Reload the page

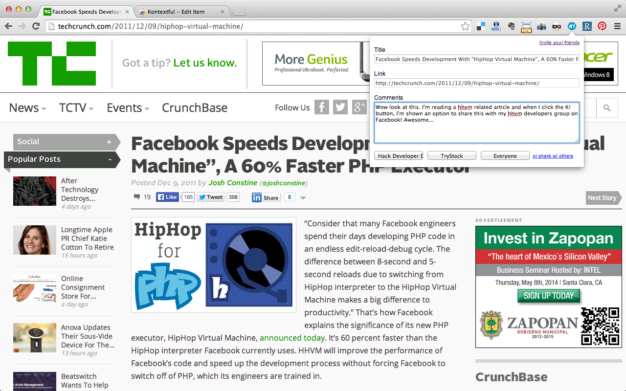click(36, 26)
